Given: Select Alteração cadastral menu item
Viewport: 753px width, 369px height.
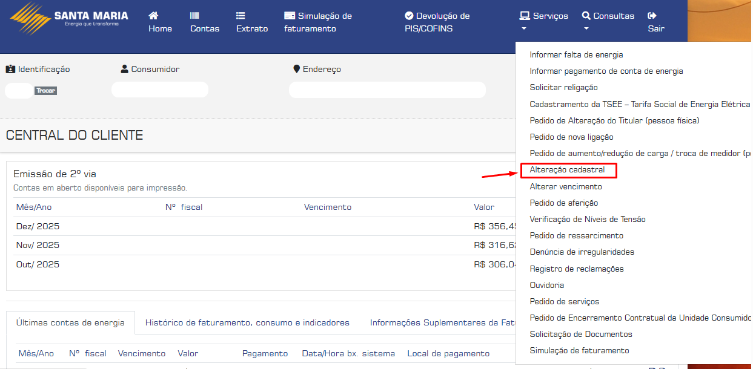Looking at the screenshot, I should point(567,170).
